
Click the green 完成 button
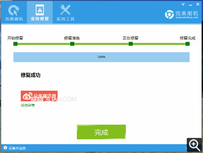click(x=101, y=132)
